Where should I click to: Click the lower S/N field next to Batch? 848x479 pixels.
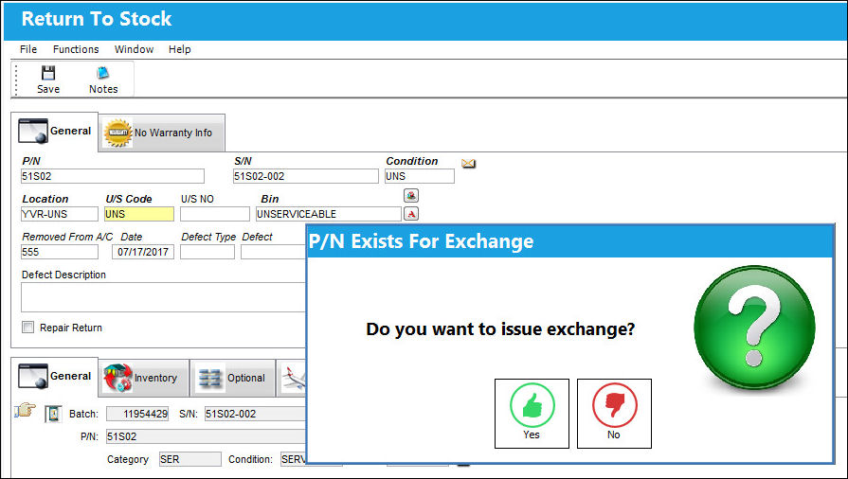pyautogui.click(x=255, y=414)
